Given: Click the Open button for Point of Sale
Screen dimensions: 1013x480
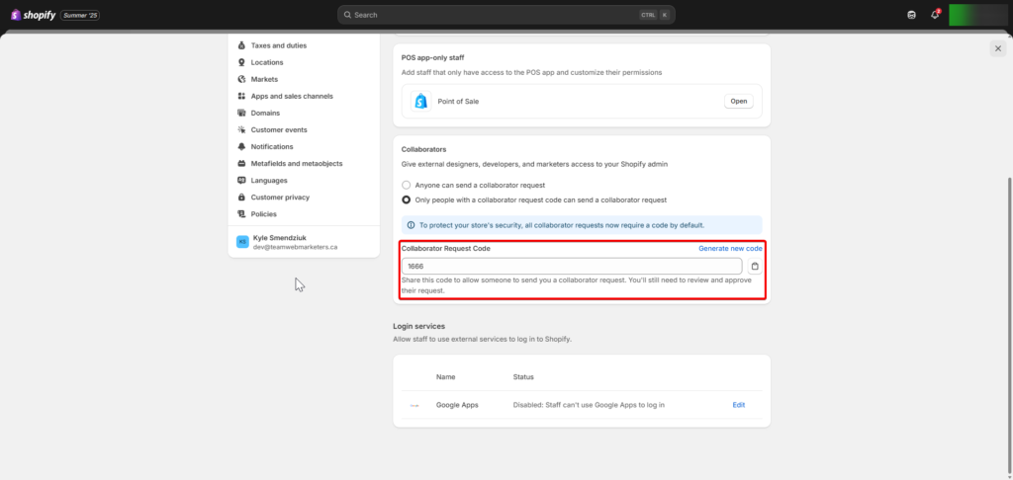Looking at the screenshot, I should (x=739, y=101).
